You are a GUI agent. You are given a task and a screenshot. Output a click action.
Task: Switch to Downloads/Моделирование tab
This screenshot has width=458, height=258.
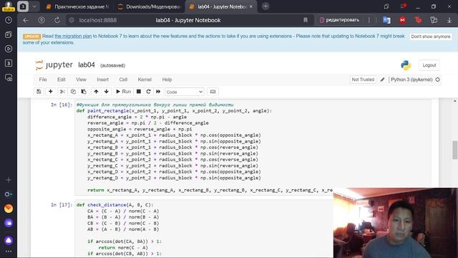pos(149,6)
